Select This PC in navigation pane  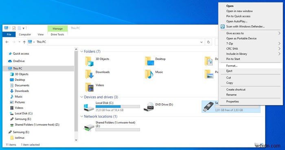click(39, 69)
